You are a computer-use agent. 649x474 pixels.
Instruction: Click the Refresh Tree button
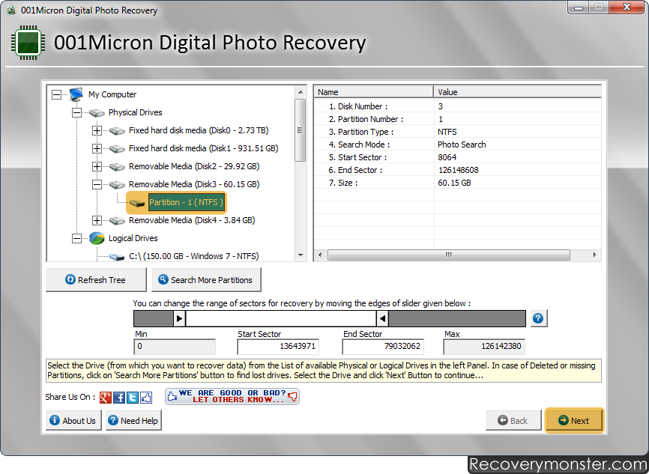click(96, 280)
